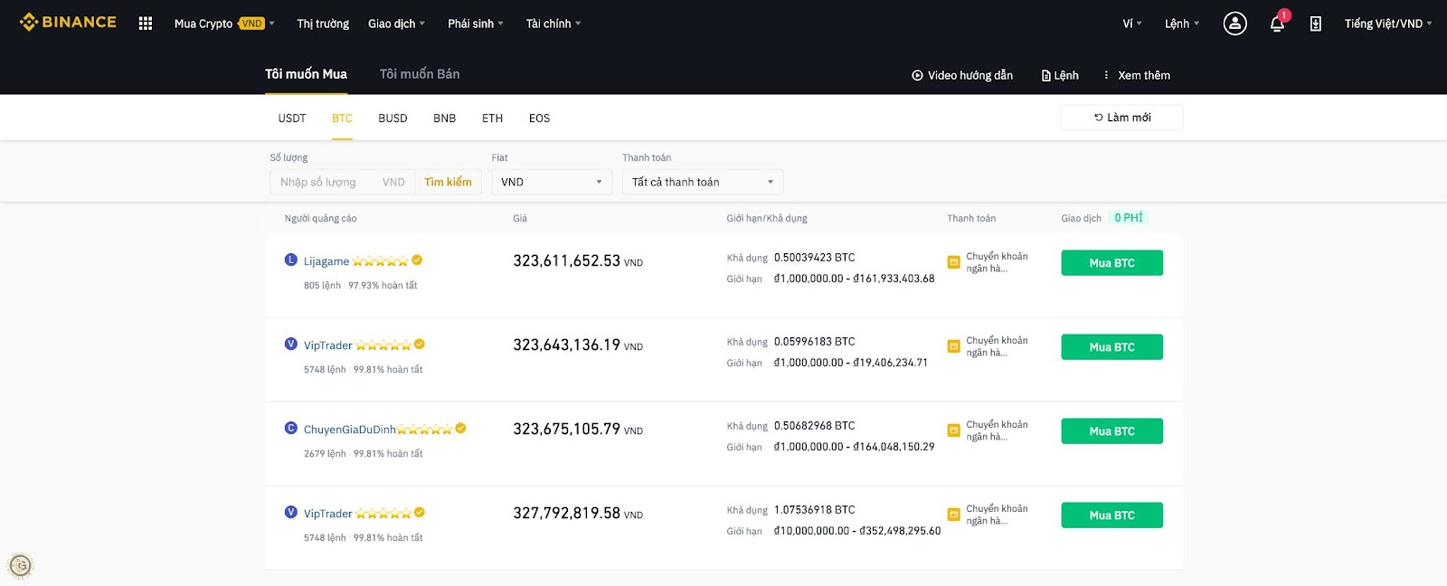Viewport: 1447px width, 586px height.
Task: Click the round badge icon at bottom left
Action: tap(20, 566)
